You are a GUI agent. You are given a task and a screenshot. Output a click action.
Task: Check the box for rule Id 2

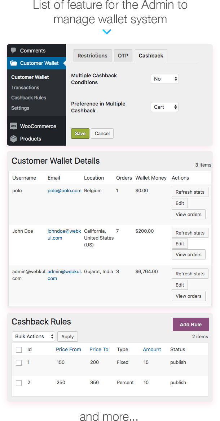tap(19, 383)
